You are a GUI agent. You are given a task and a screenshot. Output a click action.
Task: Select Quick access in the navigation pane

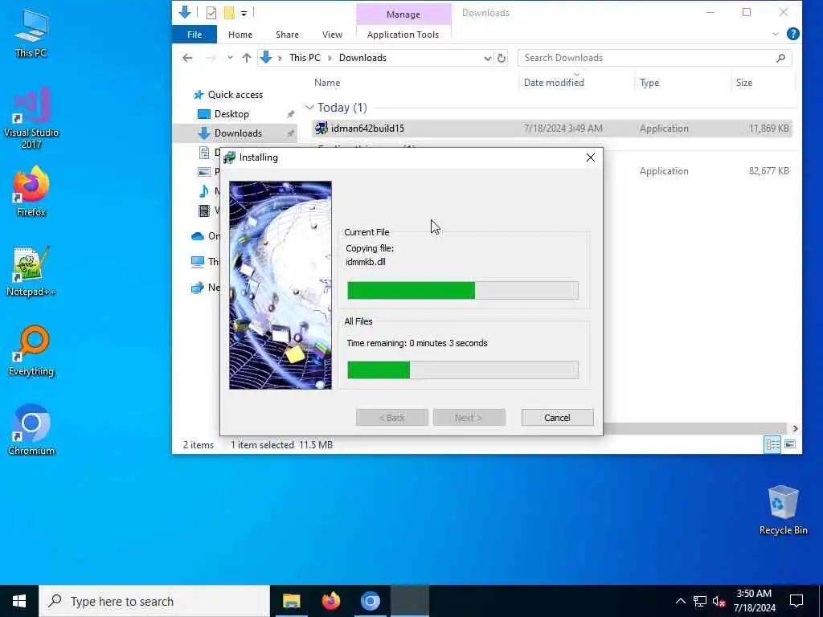(235, 95)
